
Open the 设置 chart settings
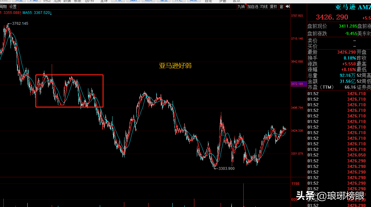[x=13, y=7]
